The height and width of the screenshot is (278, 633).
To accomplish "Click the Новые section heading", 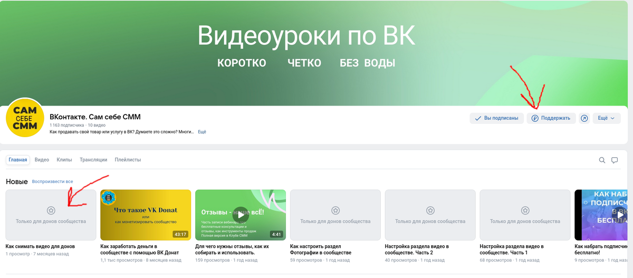I will [17, 181].
